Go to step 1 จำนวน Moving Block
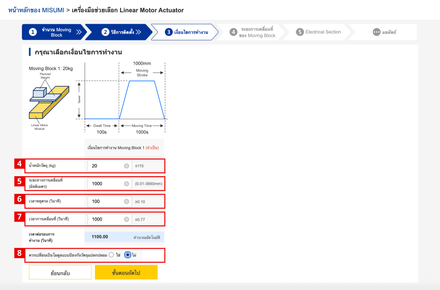Viewport: 440px width, 290px height. (53, 32)
